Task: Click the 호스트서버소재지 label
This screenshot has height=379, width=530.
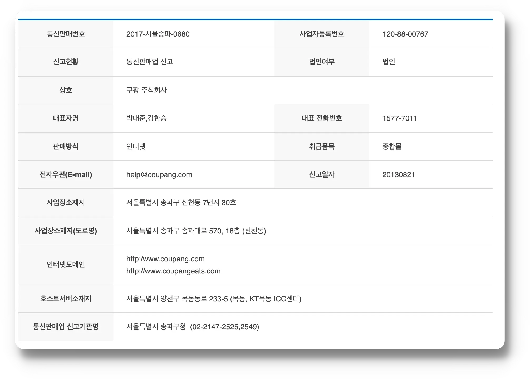Action: pyautogui.click(x=66, y=299)
